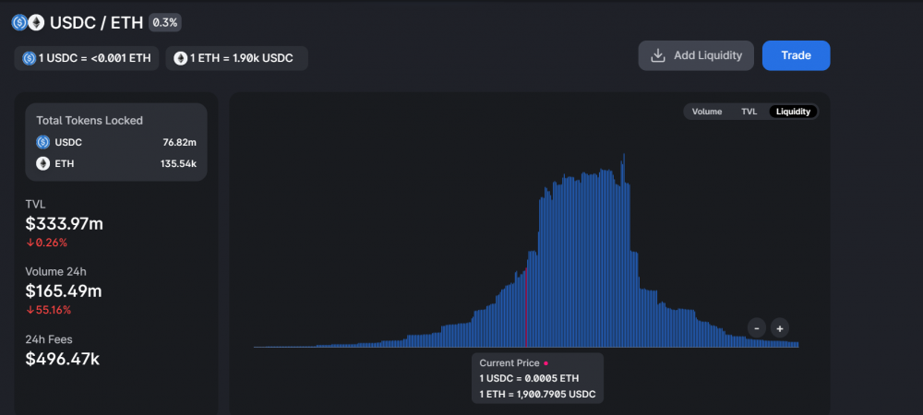Click the blue Trade button
The width and height of the screenshot is (923, 415).
(x=796, y=56)
